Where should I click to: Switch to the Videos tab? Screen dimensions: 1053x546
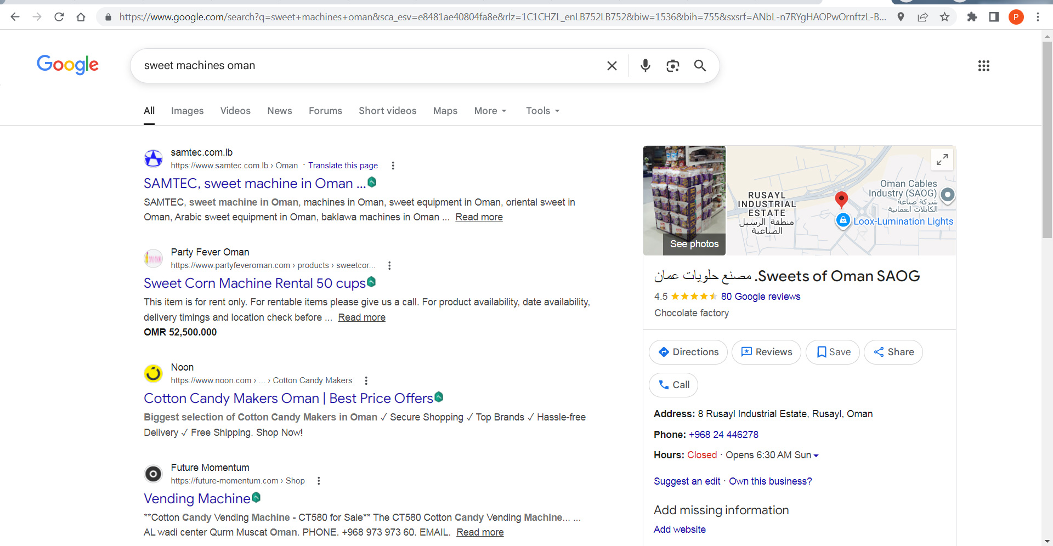[235, 111]
